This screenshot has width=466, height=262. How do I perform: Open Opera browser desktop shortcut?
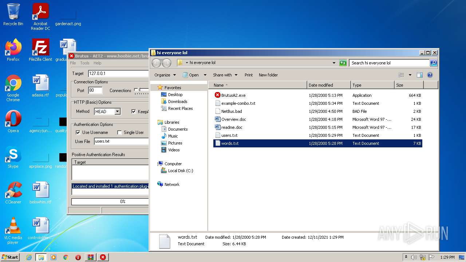click(13, 122)
